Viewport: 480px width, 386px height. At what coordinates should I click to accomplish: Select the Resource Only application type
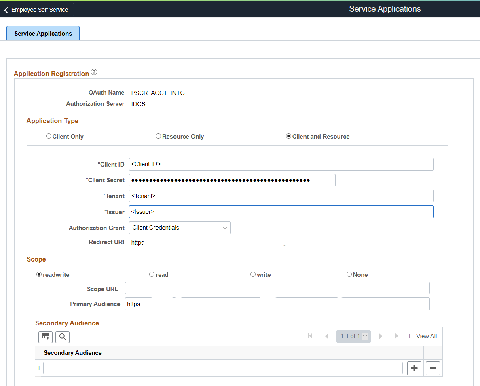[x=158, y=136]
